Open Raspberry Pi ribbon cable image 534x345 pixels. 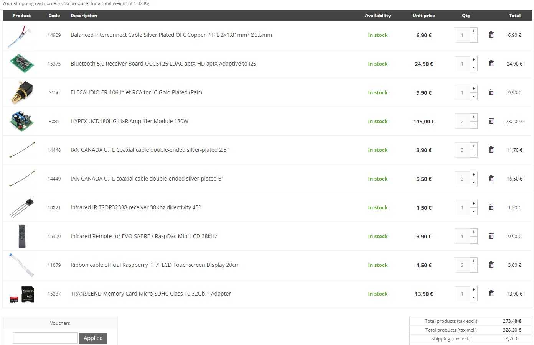pos(21,265)
